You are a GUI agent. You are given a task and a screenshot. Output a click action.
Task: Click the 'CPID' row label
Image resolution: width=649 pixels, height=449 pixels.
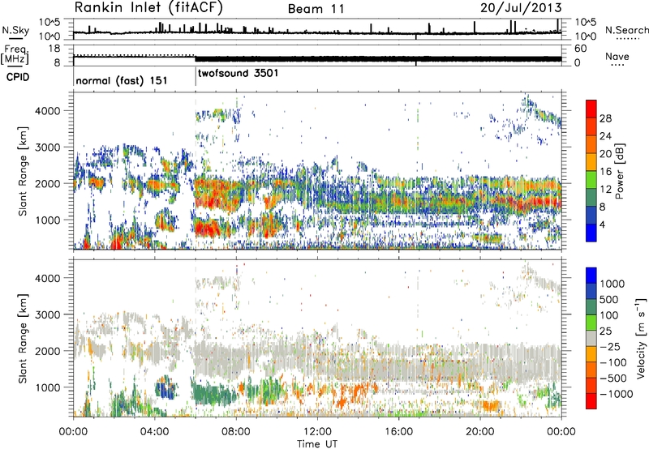pyautogui.click(x=18, y=77)
